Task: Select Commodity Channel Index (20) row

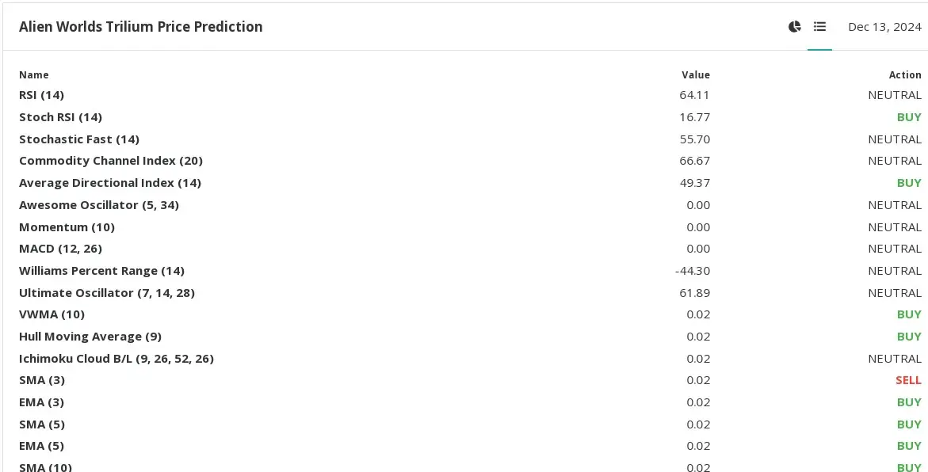Action: [x=470, y=161]
